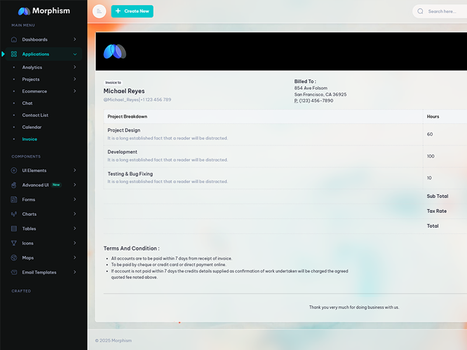This screenshot has width=467, height=350.
Task: Click inside the search field
Action: click(442, 11)
